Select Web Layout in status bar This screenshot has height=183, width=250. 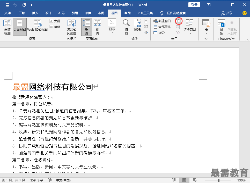[x=195, y=180]
